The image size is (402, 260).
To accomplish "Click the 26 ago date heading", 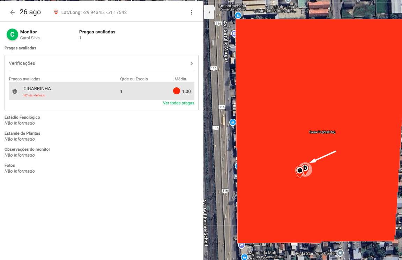I will (x=30, y=12).
